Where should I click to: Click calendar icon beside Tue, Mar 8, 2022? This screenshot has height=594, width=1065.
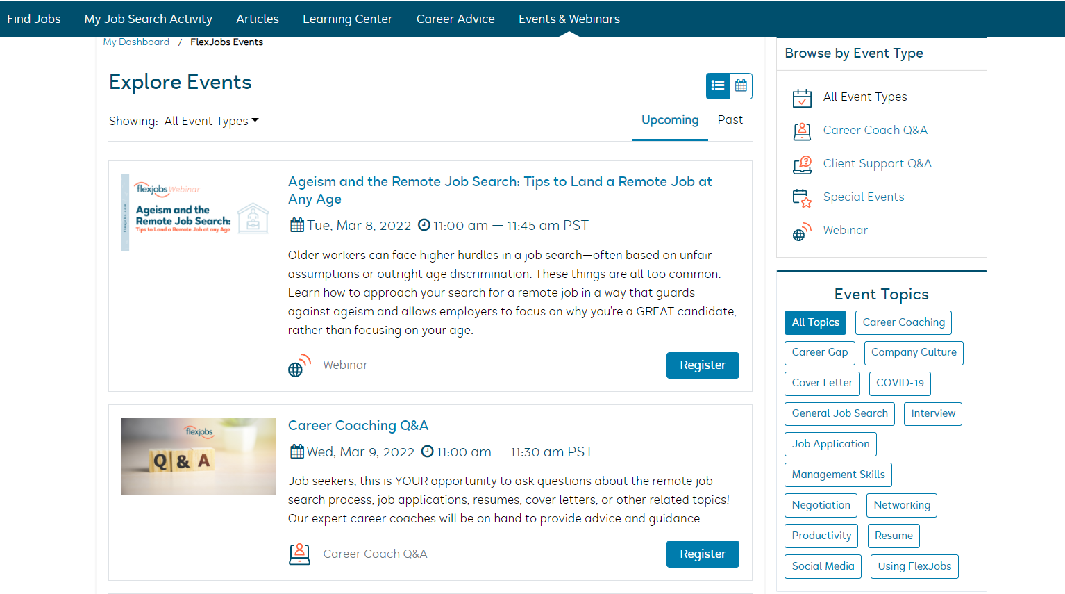coord(297,225)
